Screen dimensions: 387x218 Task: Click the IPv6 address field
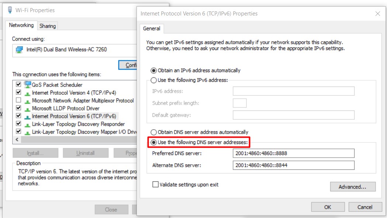tap(293, 91)
